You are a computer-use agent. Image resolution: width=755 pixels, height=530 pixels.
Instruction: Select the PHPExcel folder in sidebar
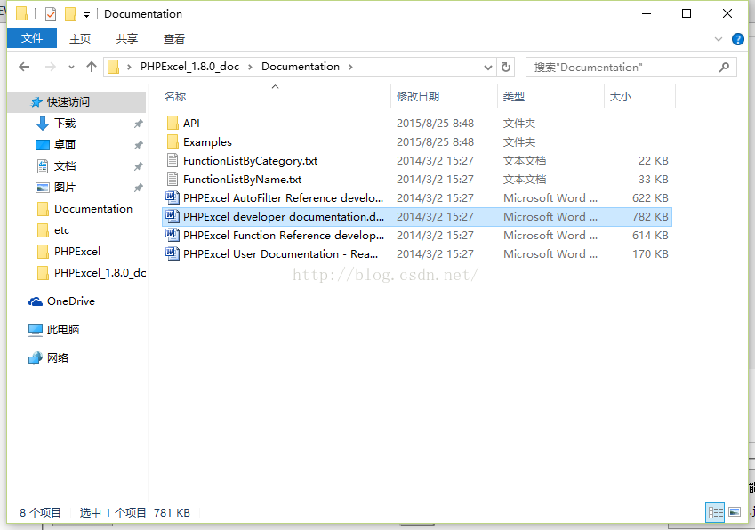coord(77,252)
